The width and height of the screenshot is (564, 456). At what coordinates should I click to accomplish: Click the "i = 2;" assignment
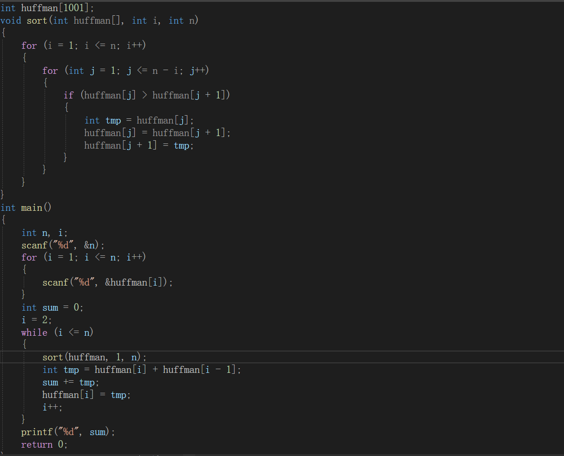click(x=36, y=320)
